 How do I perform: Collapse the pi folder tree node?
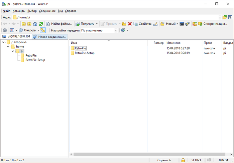[x=13, y=51]
